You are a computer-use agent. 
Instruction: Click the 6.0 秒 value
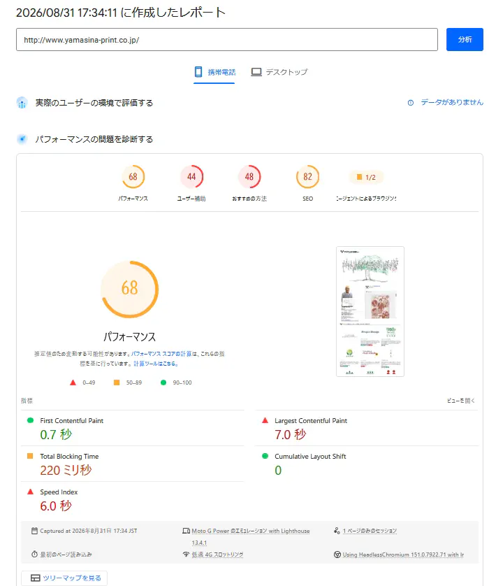[56, 506]
